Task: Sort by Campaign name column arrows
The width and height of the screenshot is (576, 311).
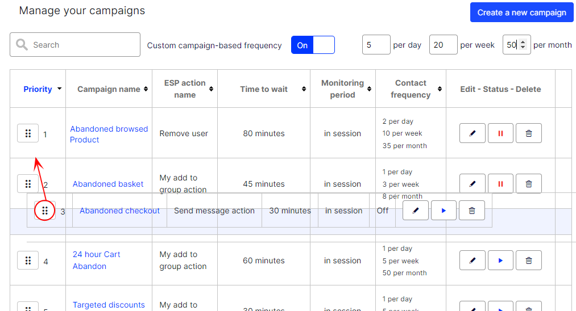Action: click(x=146, y=89)
